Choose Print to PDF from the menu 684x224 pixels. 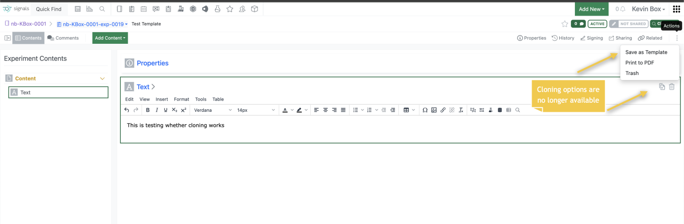(639, 63)
